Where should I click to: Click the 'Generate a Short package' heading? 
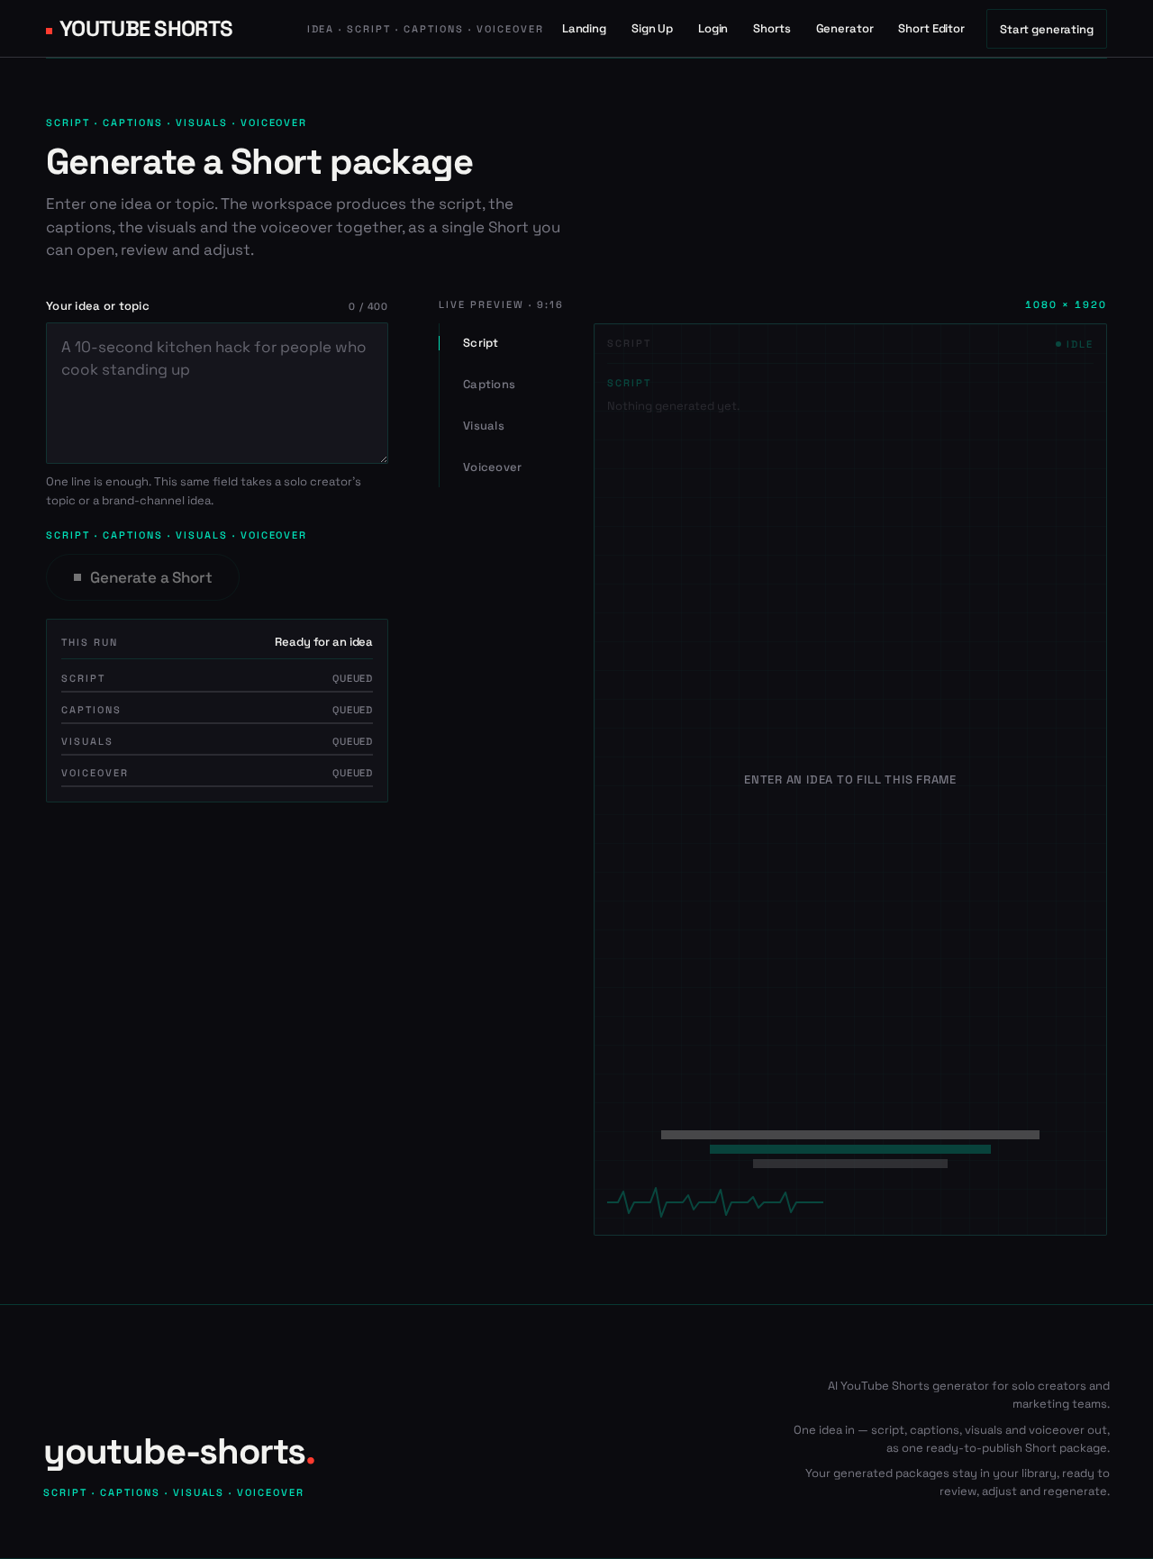(x=259, y=162)
